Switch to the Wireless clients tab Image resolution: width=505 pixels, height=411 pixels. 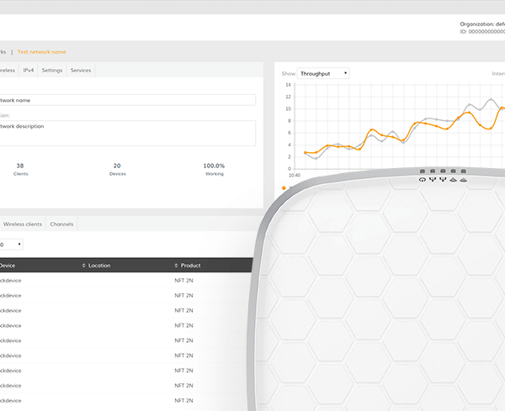(x=23, y=224)
